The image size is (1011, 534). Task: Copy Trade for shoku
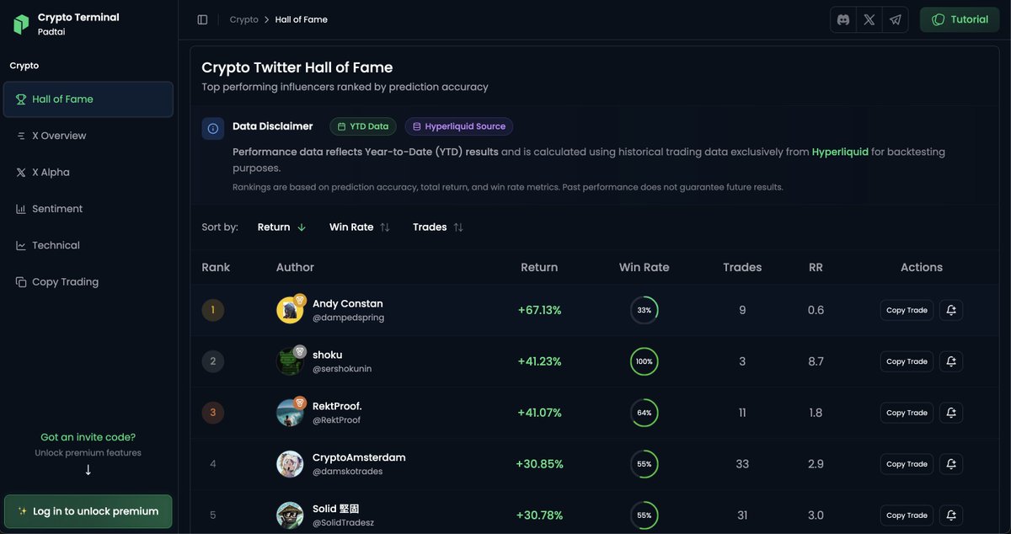point(907,361)
